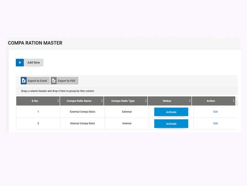The image size is (247, 186).
Task: Click the 'Drag a column header' grouping text
Action: [58, 91]
